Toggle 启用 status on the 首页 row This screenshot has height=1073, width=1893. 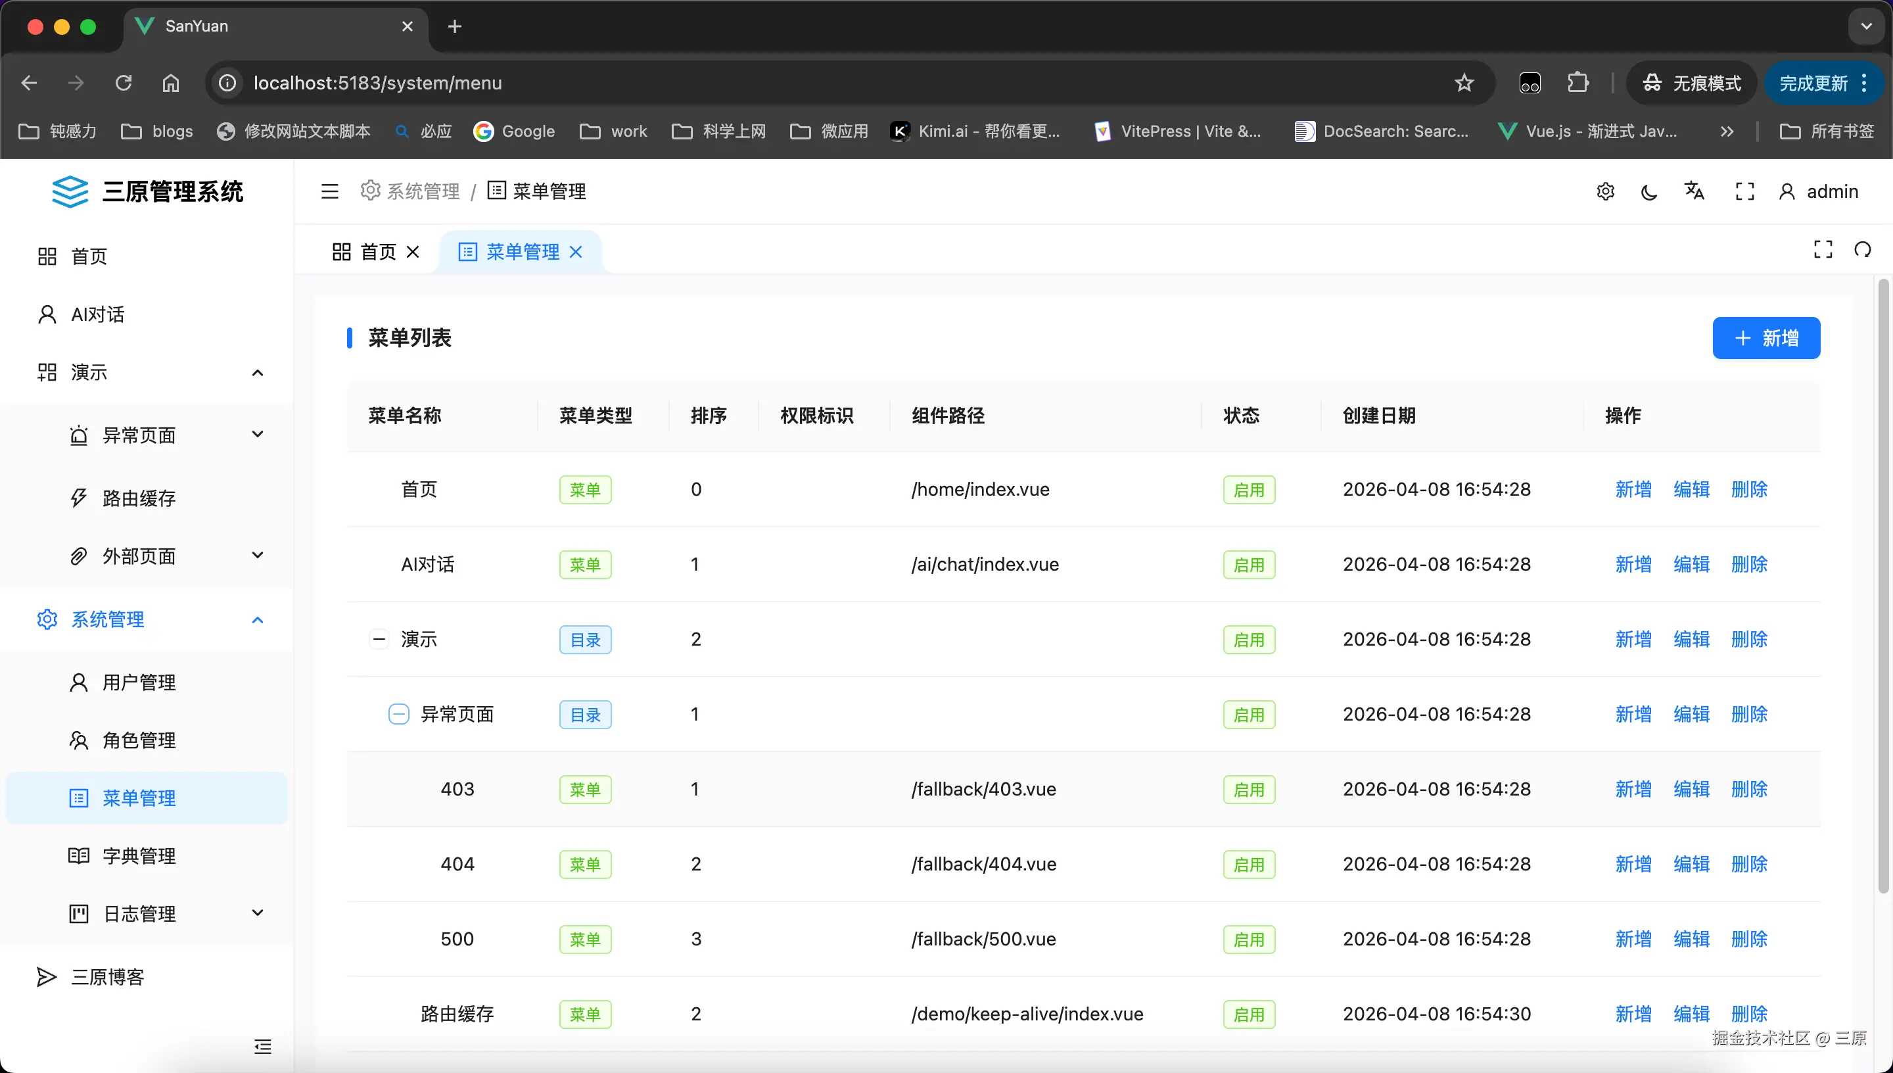(1248, 489)
